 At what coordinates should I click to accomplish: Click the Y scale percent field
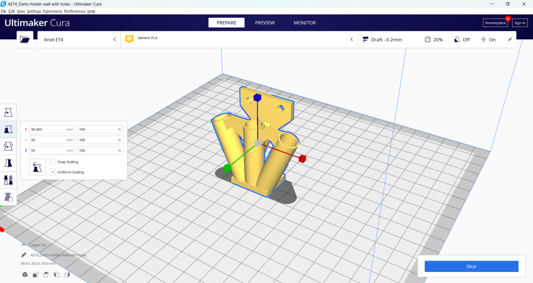[x=100, y=139]
